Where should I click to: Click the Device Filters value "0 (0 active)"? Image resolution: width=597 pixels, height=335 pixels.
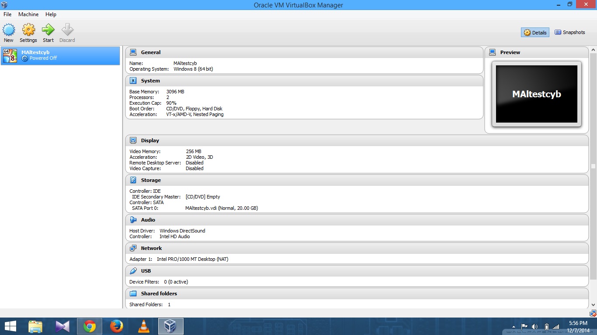pos(176,282)
